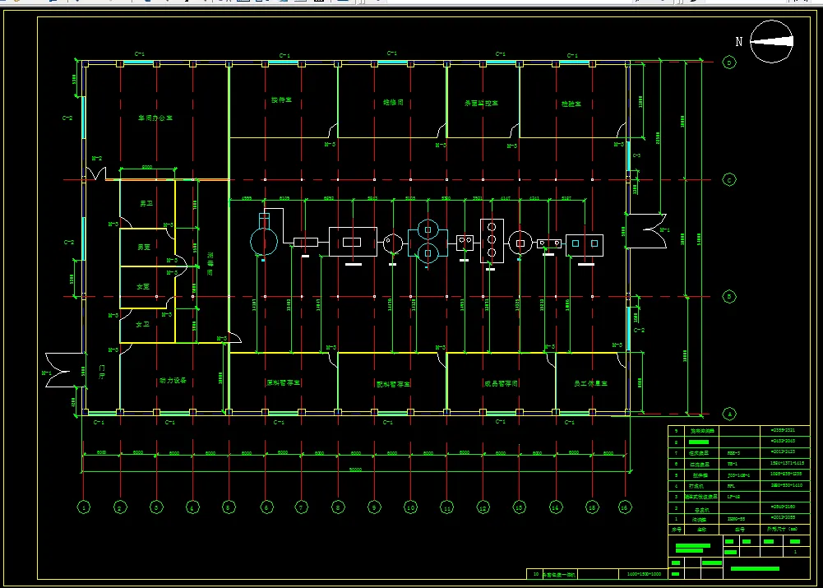823x588 pixels.
Task: Select the large white rectangle with inner slot
Action: point(353,242)
